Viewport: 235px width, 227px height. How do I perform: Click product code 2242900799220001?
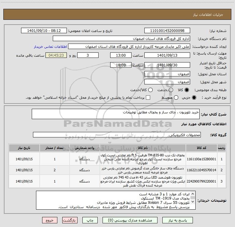[201, 181]
